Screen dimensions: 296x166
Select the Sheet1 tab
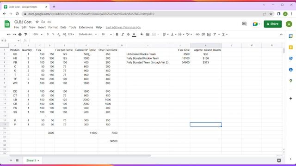(33, 160)
